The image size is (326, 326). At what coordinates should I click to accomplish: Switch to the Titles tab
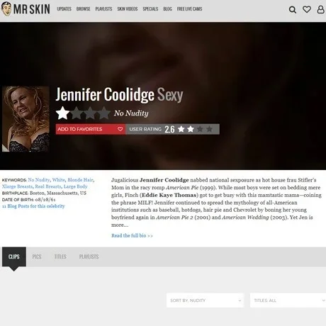60,257
